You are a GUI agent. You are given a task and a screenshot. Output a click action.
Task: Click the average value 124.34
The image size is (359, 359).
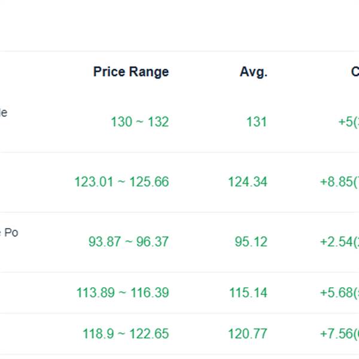pyautogui.click(x=247, y=181)
